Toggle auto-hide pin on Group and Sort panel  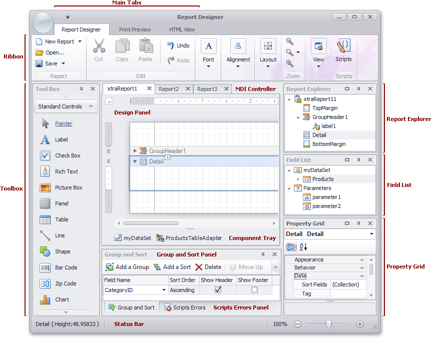(x=263, y=254)
